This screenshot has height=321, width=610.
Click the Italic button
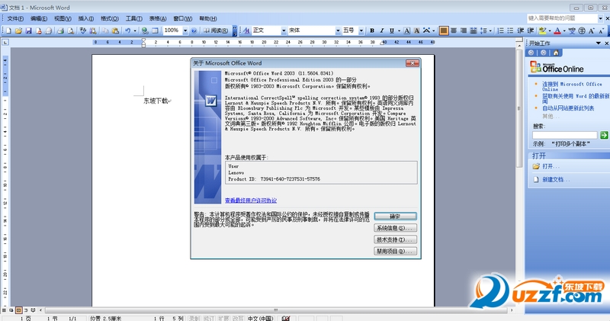click(x=382, y=30)
